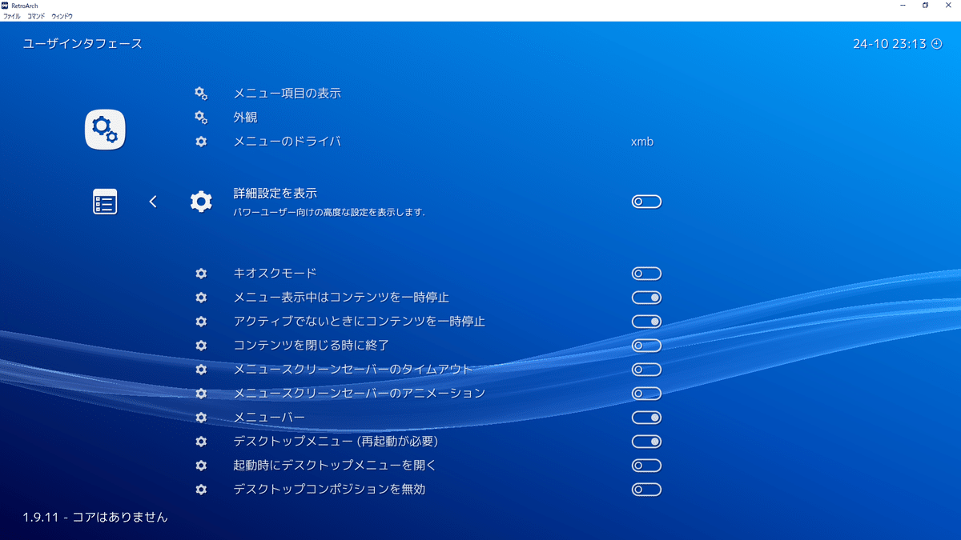Enable 起動時にデスクトップメニューを開く switch
Viewport: 961px width, 540px height.
coord(646,466)
